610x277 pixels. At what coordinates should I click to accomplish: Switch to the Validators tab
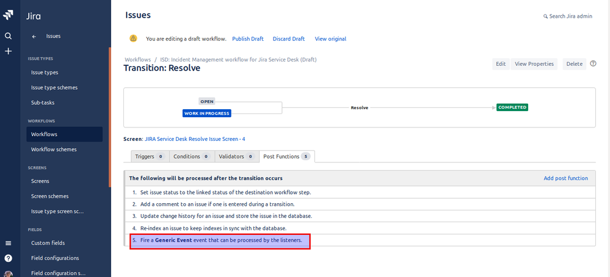point(236,157)
